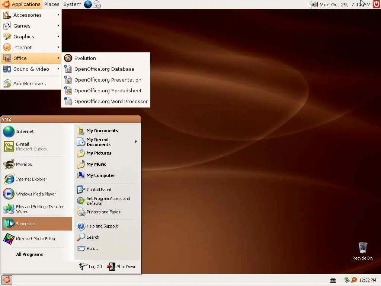Open the System menu
The height and width of the screenshot is (286, 381).
(72, 4)
